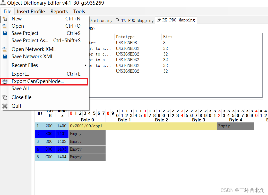
Task: Click the Close file icon in the menu
Action: point(5,97)
